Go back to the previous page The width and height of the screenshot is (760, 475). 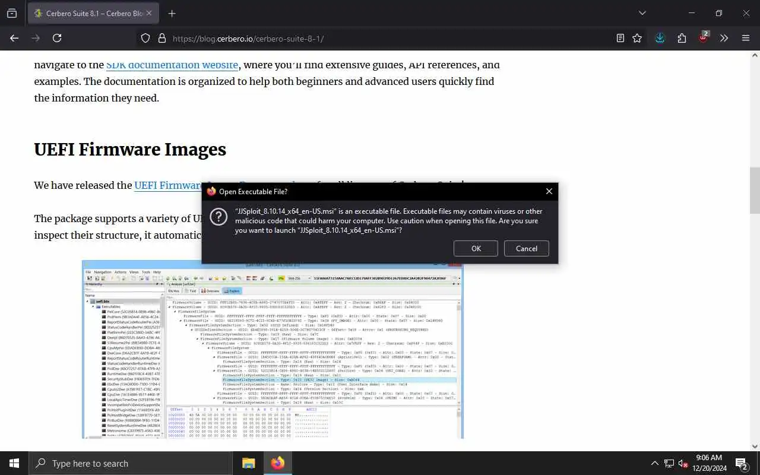point(14,38)
